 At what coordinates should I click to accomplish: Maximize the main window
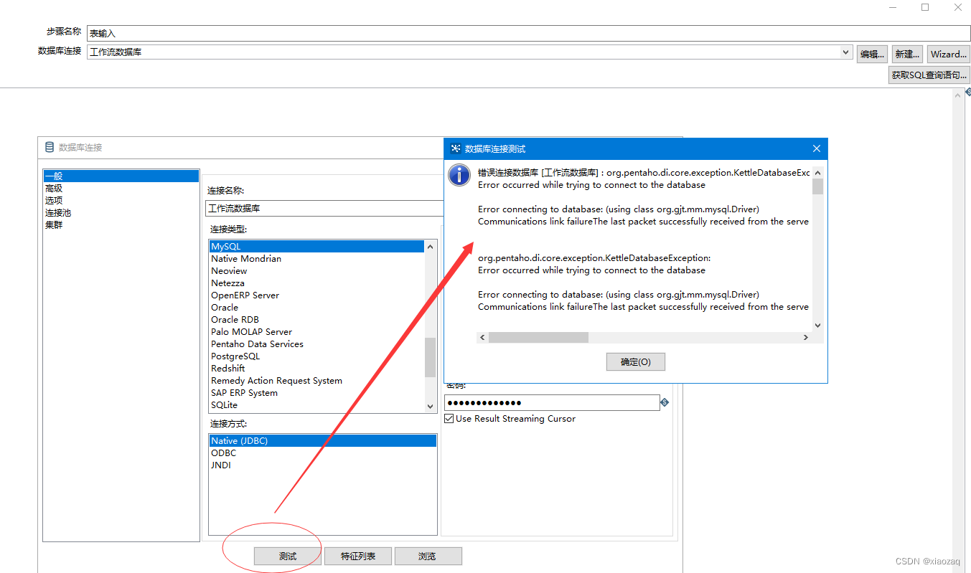pos(925,7)
